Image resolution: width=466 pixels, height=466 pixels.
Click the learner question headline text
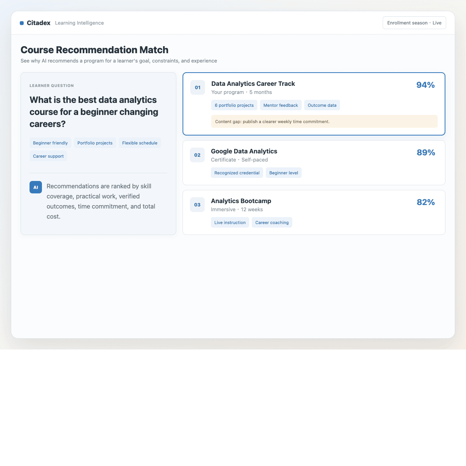(94, 112)
